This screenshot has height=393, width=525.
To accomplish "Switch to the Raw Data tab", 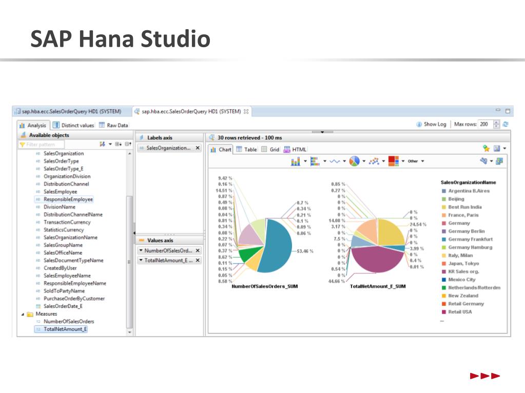I will coord(113,126).
